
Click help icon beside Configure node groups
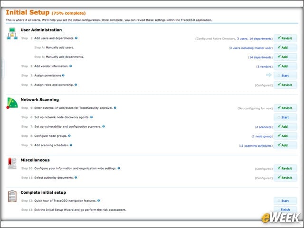69,135
